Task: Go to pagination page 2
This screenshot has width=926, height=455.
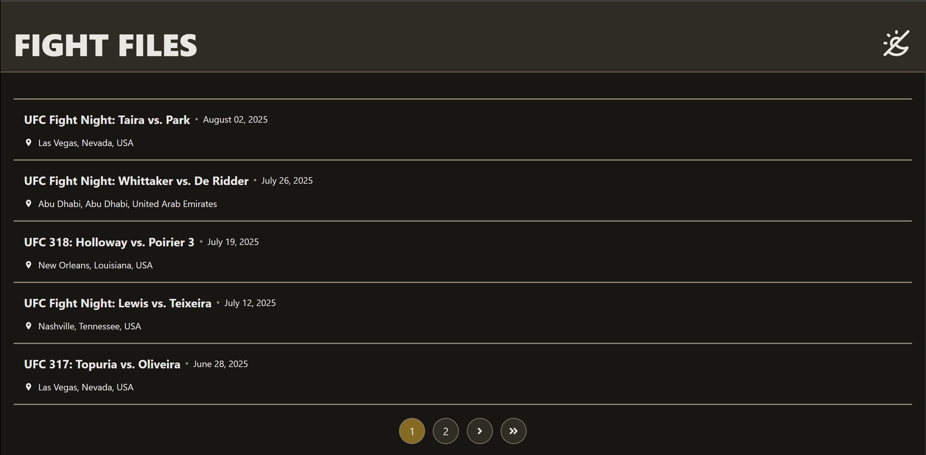Action: (446, 431)
